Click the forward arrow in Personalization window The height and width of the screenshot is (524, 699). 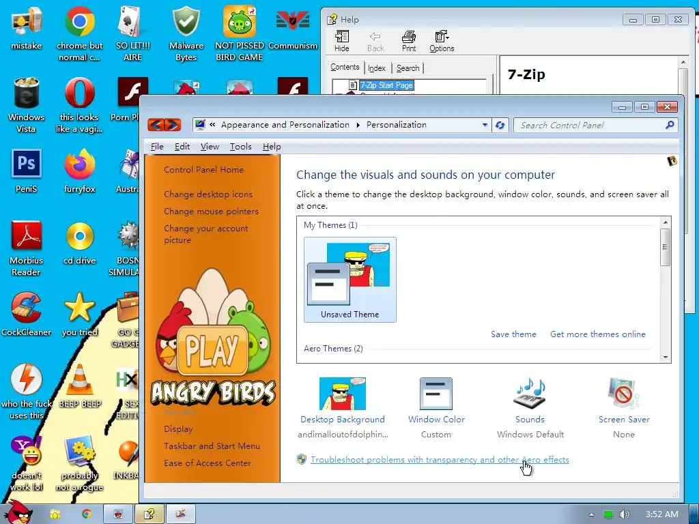tap(173, 125)
